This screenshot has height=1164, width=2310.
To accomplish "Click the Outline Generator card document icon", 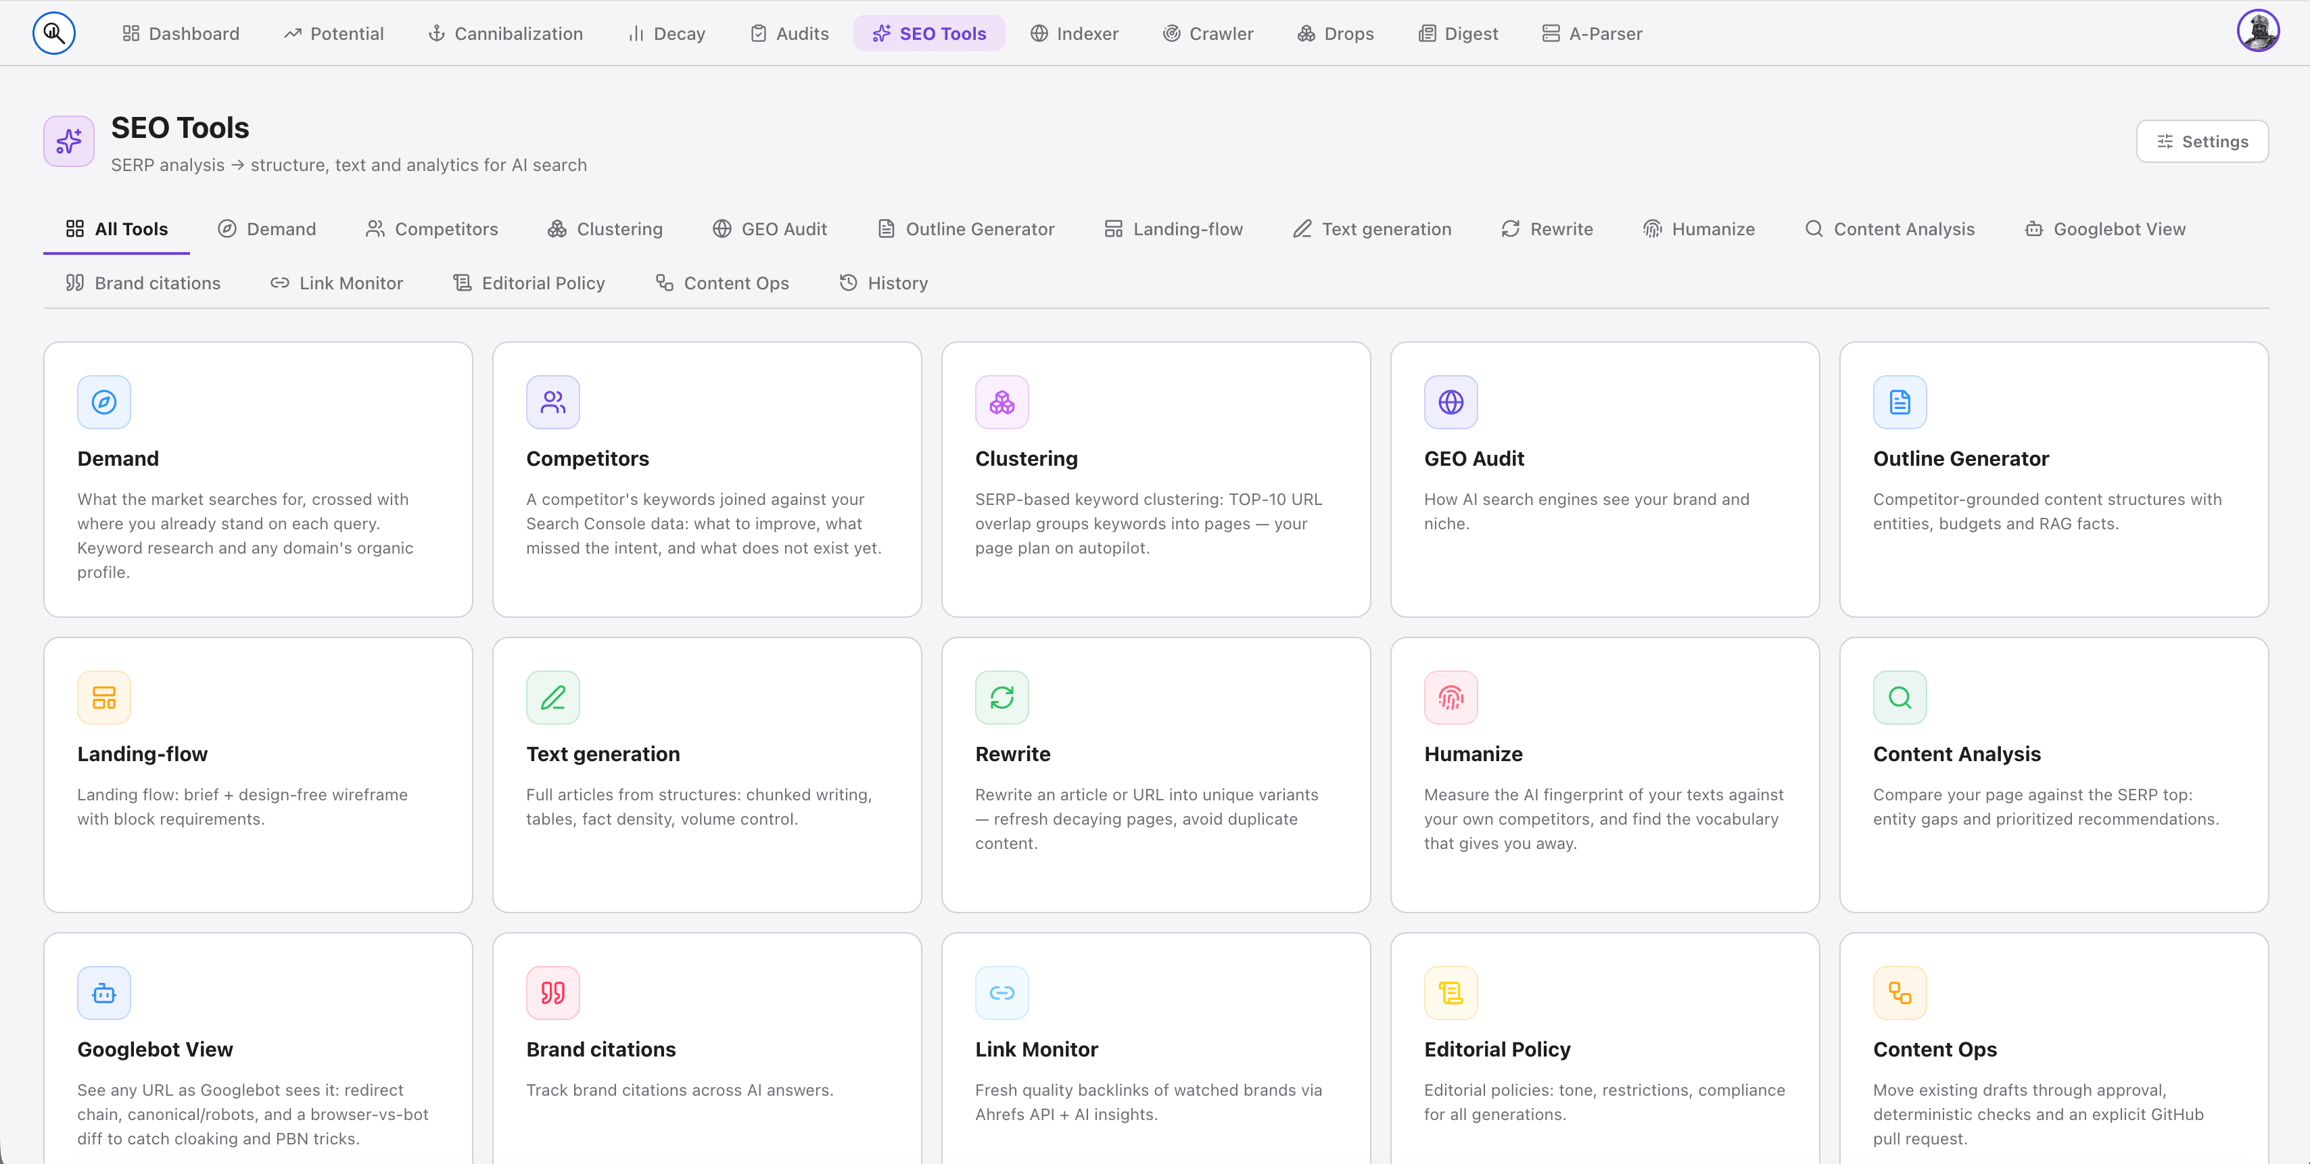I will (x=1900, y=402).
